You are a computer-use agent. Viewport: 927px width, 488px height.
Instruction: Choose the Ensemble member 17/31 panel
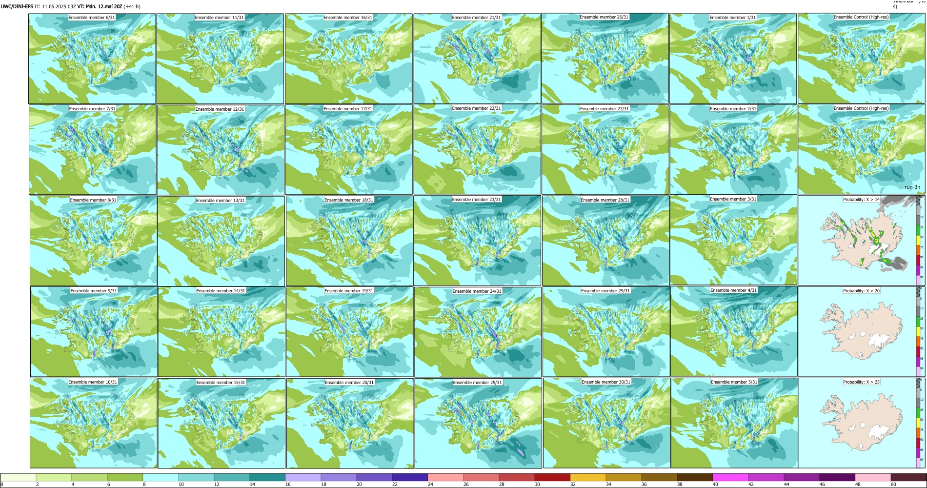pos(349,150)
